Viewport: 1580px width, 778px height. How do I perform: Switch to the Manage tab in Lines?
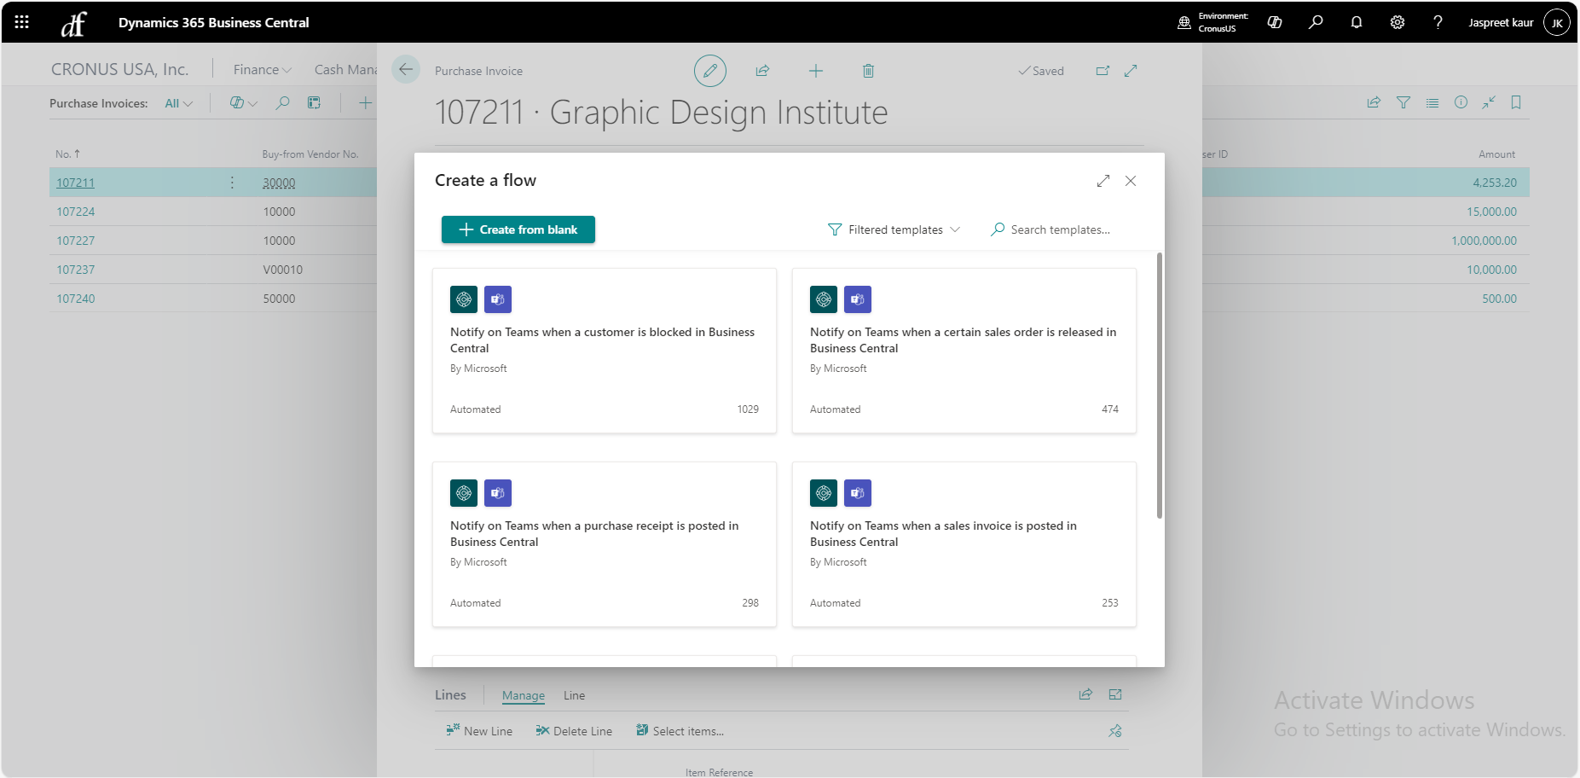pos(523,695)
